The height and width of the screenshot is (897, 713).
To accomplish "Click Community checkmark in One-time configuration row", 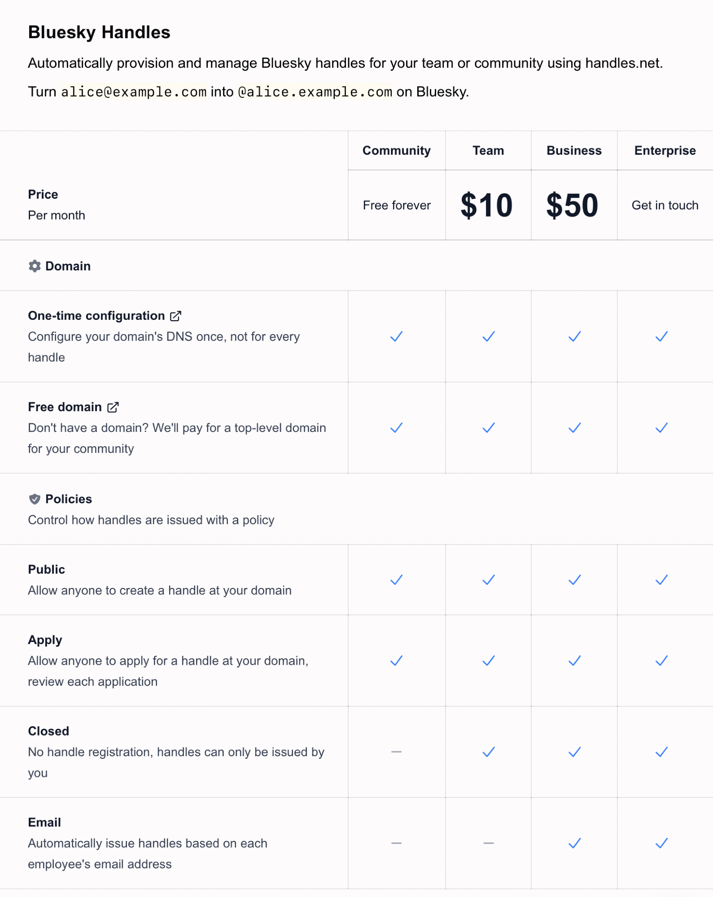I will pyautogui.click(x=396, y=336).
